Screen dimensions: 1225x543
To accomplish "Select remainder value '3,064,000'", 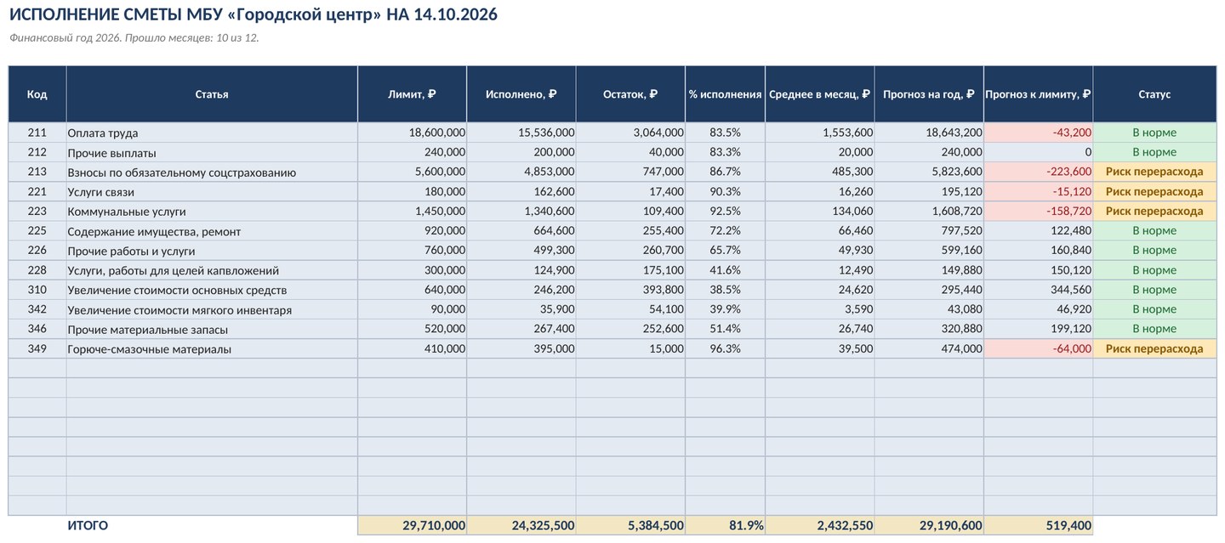I will (630, 133).
